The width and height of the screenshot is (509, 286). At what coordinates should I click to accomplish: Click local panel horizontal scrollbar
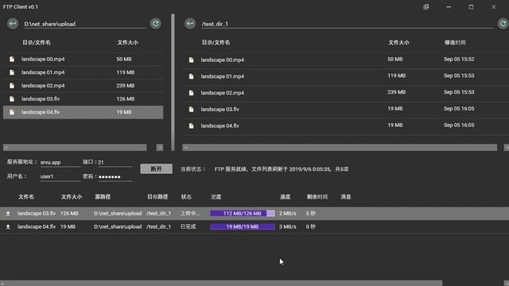click(75, 148)
